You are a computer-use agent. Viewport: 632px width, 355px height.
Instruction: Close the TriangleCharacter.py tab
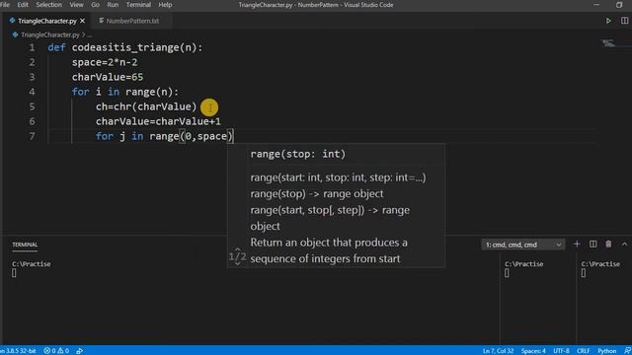[x=82, y=21]
